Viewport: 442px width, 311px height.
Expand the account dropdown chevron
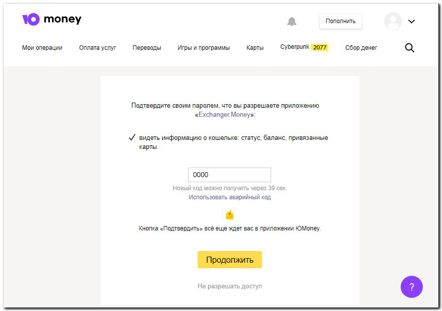click(412, 22)
